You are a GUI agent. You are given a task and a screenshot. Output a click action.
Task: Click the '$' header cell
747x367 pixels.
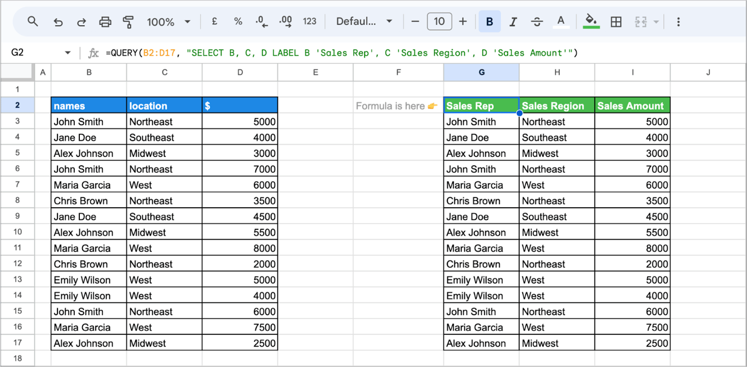click(x=240, y=106)
